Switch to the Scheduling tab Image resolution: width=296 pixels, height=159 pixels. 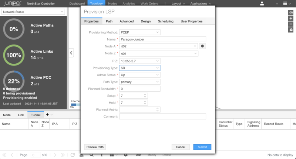[166, 21]
